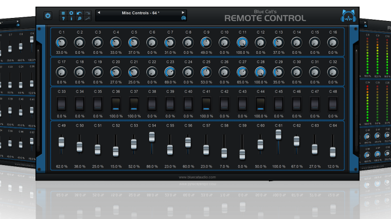Click the C 50 fader handle
The width and height of the screenshot is (391, 219).
coord(79,147)
